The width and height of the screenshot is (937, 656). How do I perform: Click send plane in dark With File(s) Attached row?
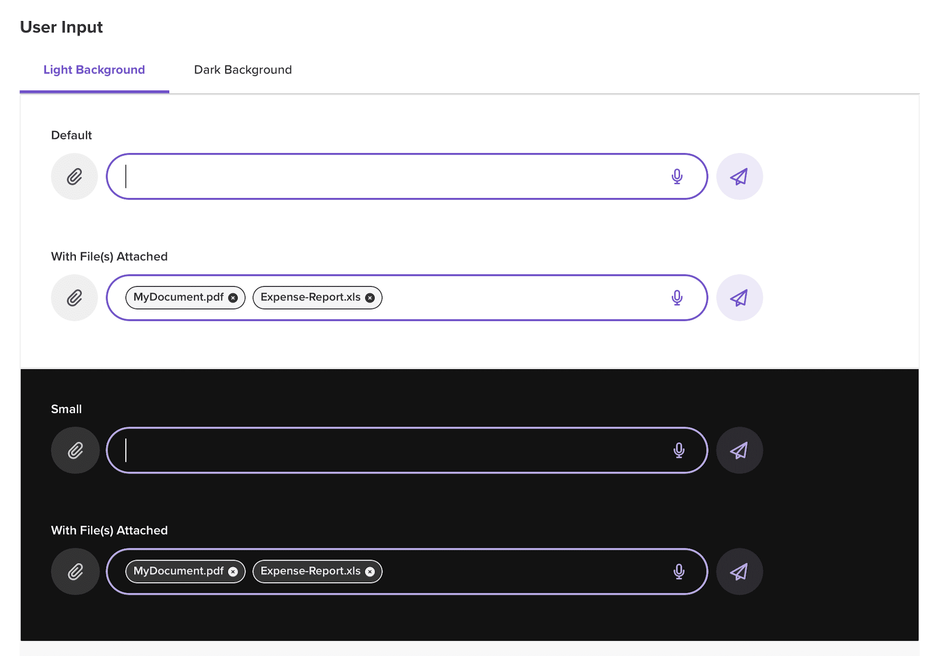[739, 571]
